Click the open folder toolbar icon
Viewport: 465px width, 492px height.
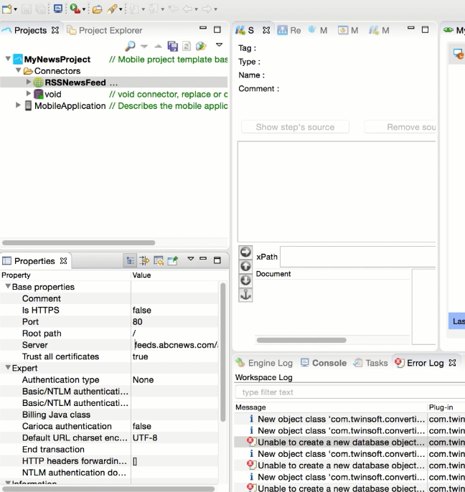pos(98,9)
